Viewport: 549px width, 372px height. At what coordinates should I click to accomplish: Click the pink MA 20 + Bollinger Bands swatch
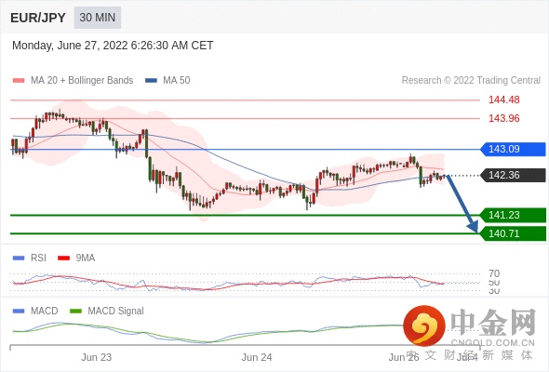[x=19, y=81]
